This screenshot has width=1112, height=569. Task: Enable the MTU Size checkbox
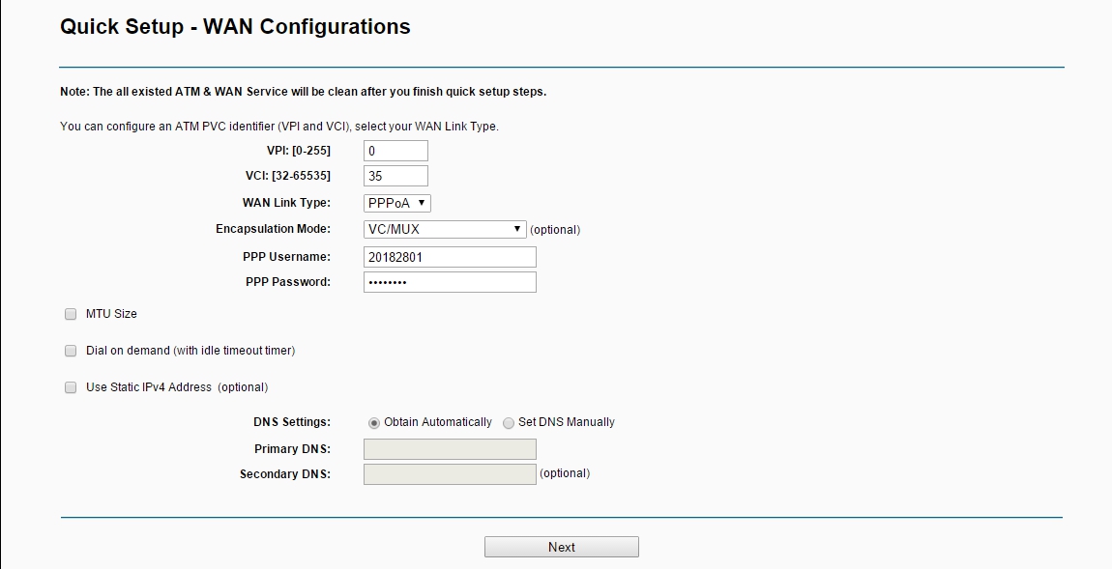(x=71, y=314)
